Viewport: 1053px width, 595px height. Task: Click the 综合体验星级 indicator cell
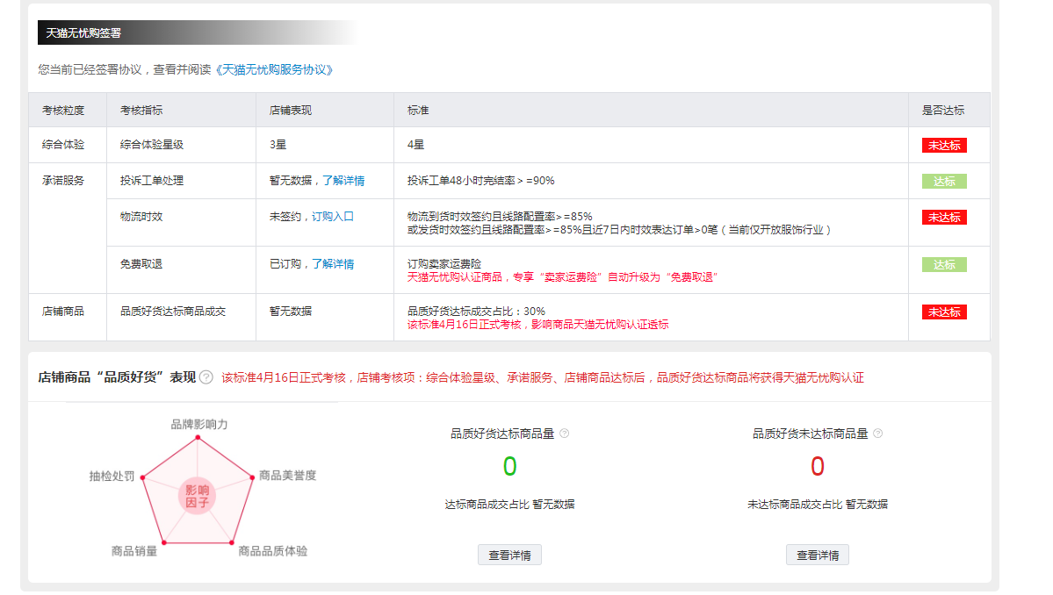(152, 144)
